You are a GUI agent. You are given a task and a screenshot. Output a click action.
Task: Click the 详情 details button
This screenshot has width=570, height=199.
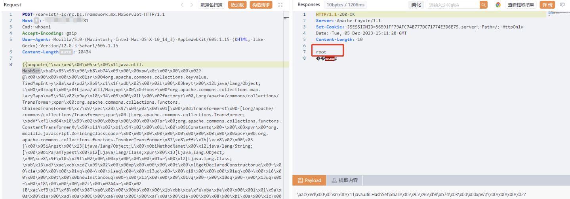coord(547,5)
